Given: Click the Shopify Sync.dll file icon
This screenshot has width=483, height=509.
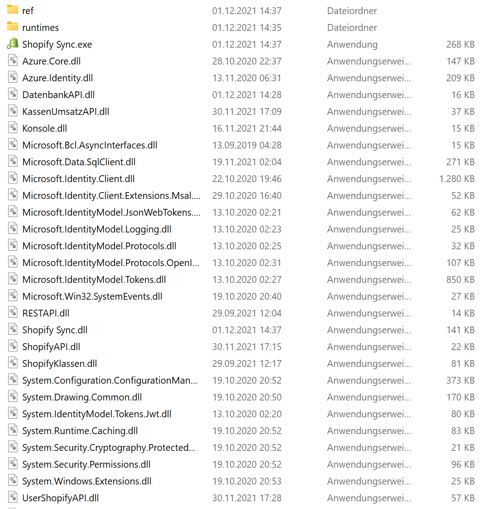Looking at the screenshot, I should (13, 330).
